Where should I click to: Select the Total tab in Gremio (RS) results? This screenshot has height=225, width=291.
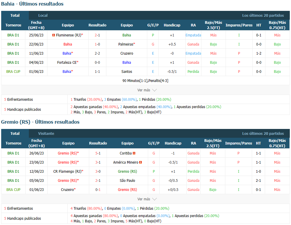click(15, 133)
